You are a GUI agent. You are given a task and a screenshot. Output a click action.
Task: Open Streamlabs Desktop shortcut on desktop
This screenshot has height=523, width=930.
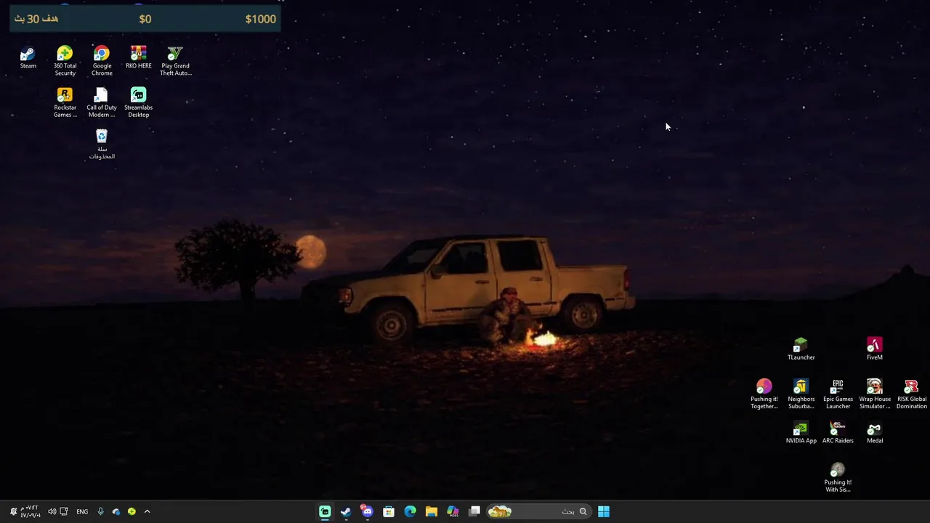click(138, 102)
